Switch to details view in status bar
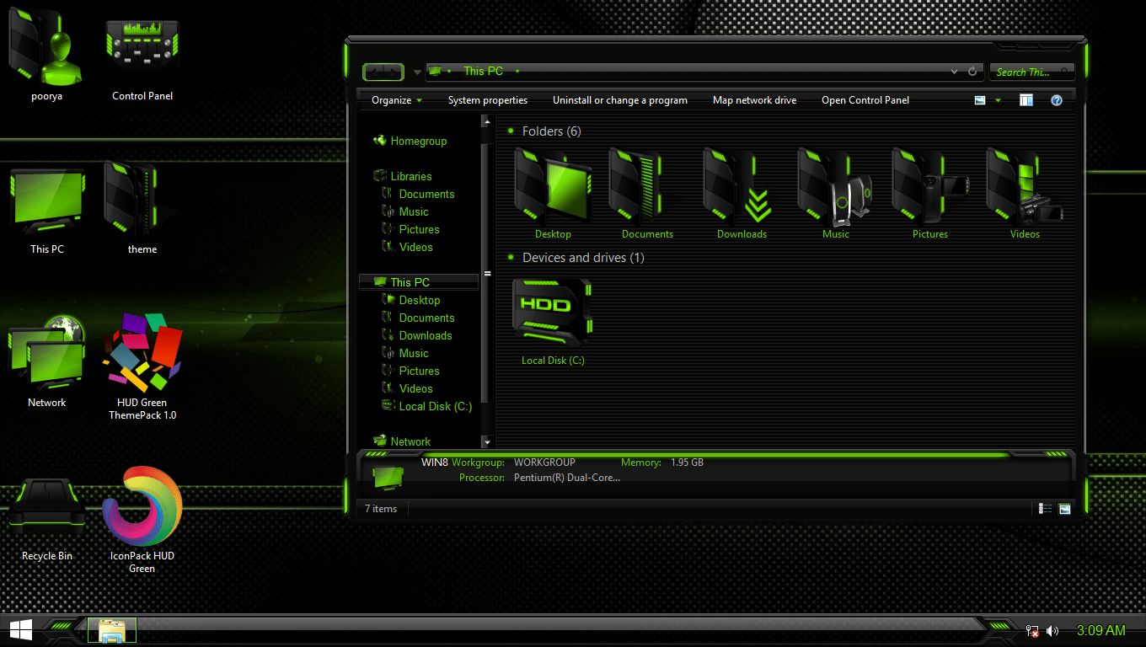Screen dimensions: 1146x647 point(1045,509)
